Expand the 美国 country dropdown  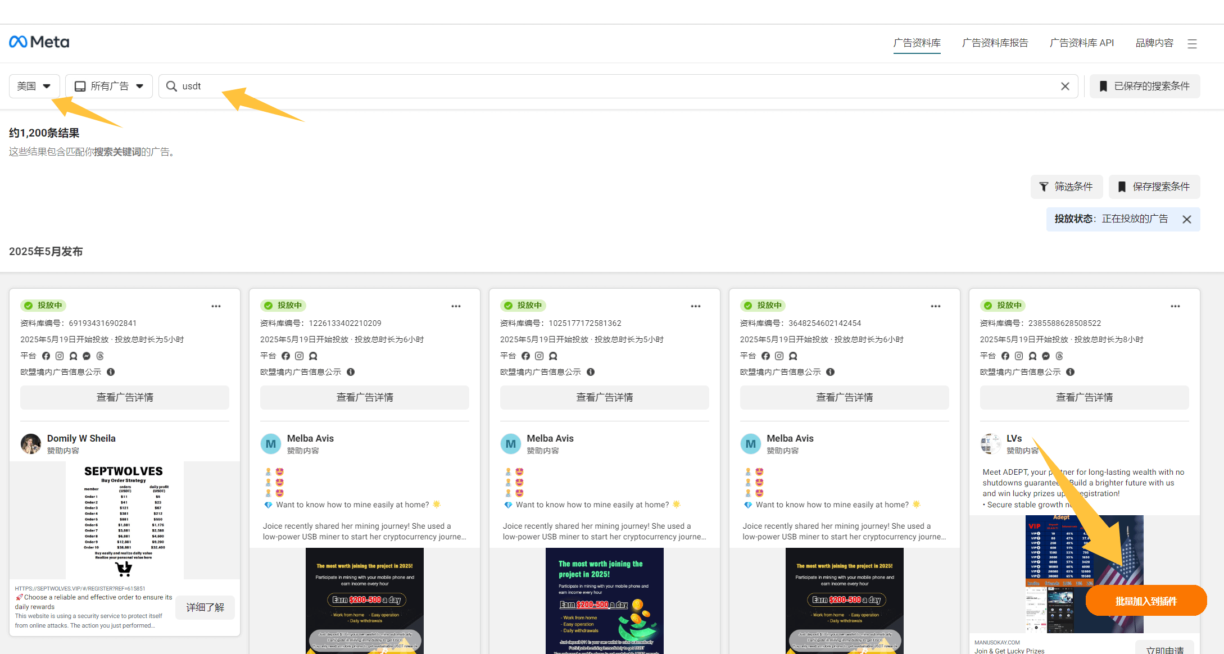point(34,86)
